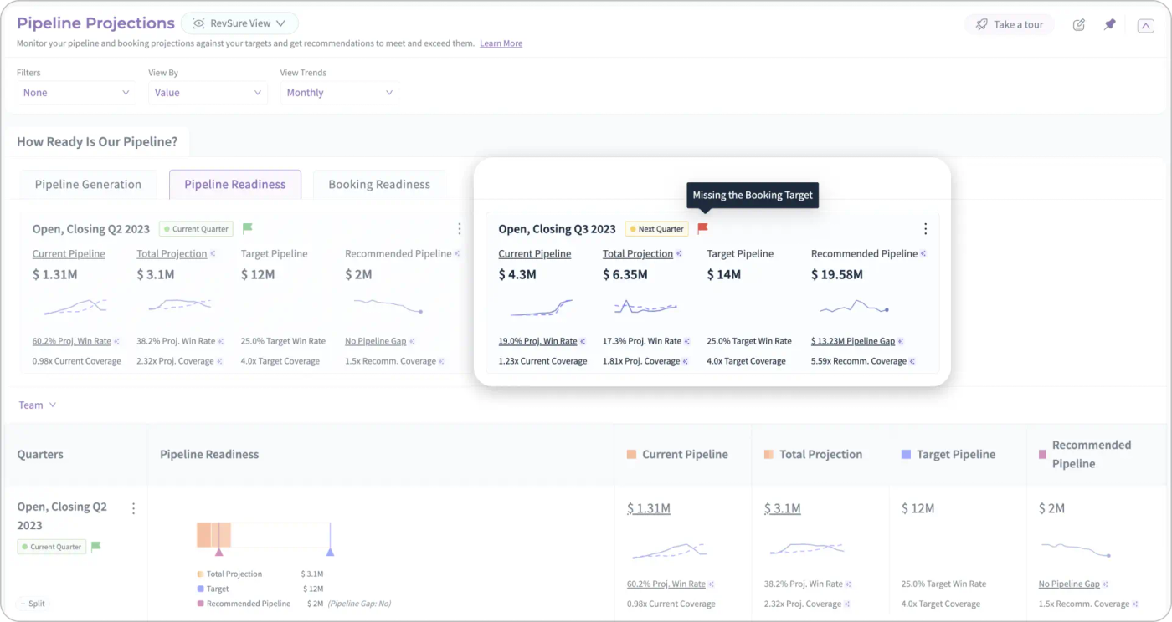Viewport: 1172px width, 622px height.
Task: Click pink Recommended Pipeline marker triangle in chart
Action: point(218,552)
